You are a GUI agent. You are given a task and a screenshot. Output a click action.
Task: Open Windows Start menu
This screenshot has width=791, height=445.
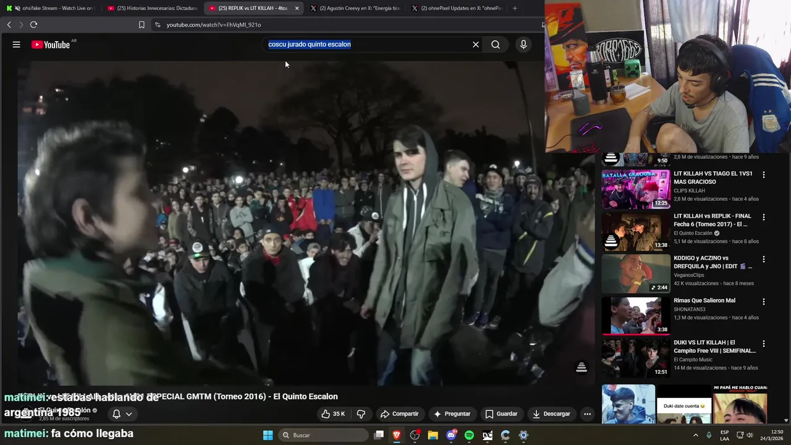pos(268,435)
